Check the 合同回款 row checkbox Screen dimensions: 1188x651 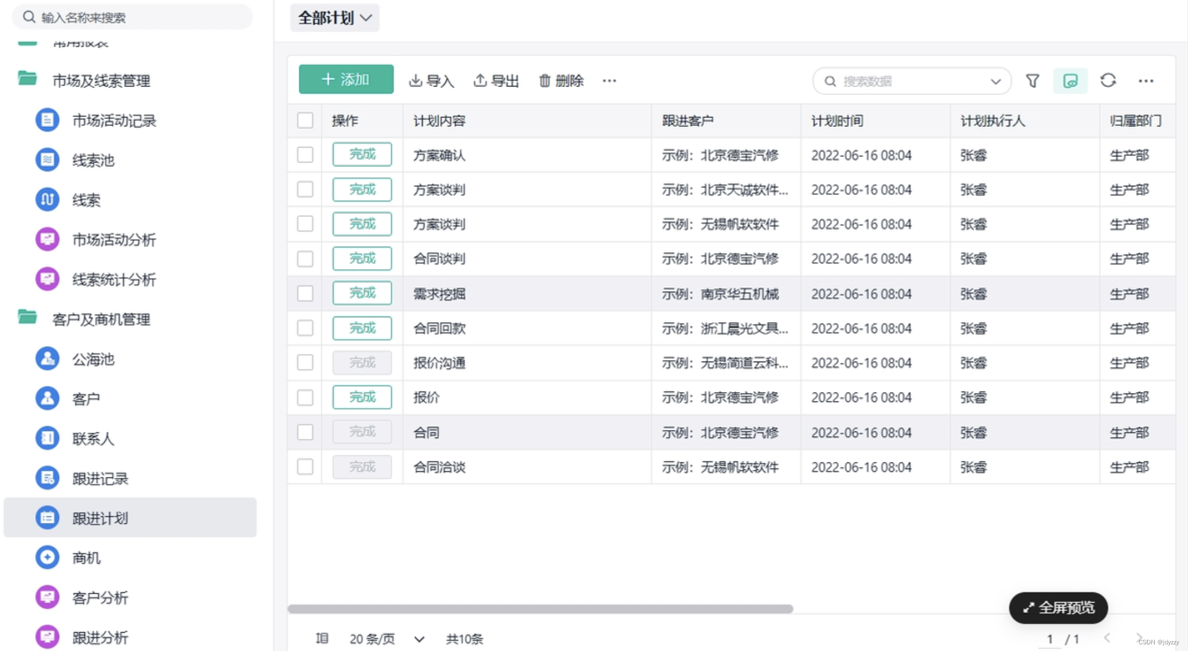[305, 328]
